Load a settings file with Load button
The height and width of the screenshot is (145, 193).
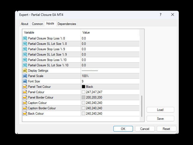(160, 110)
